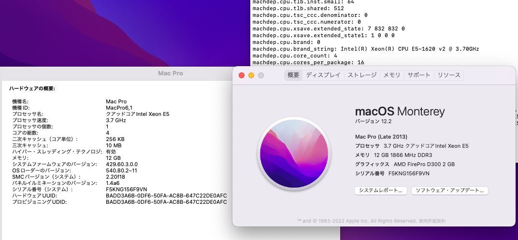
Task: Click the システムレポート... button
Action: (x=381, y=190)
